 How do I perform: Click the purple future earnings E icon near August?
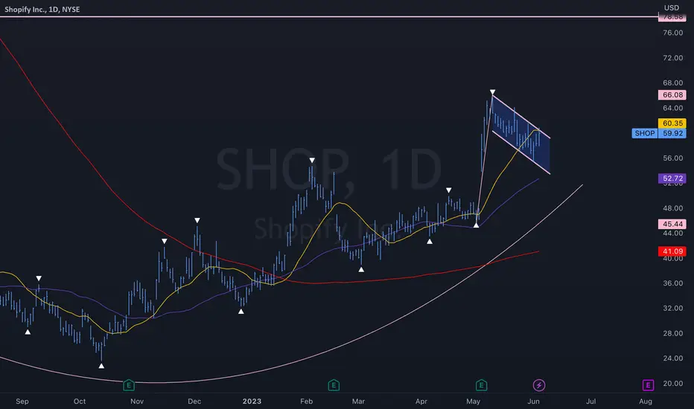point(648,385)
